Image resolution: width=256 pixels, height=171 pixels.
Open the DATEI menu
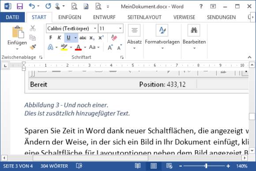12,17
